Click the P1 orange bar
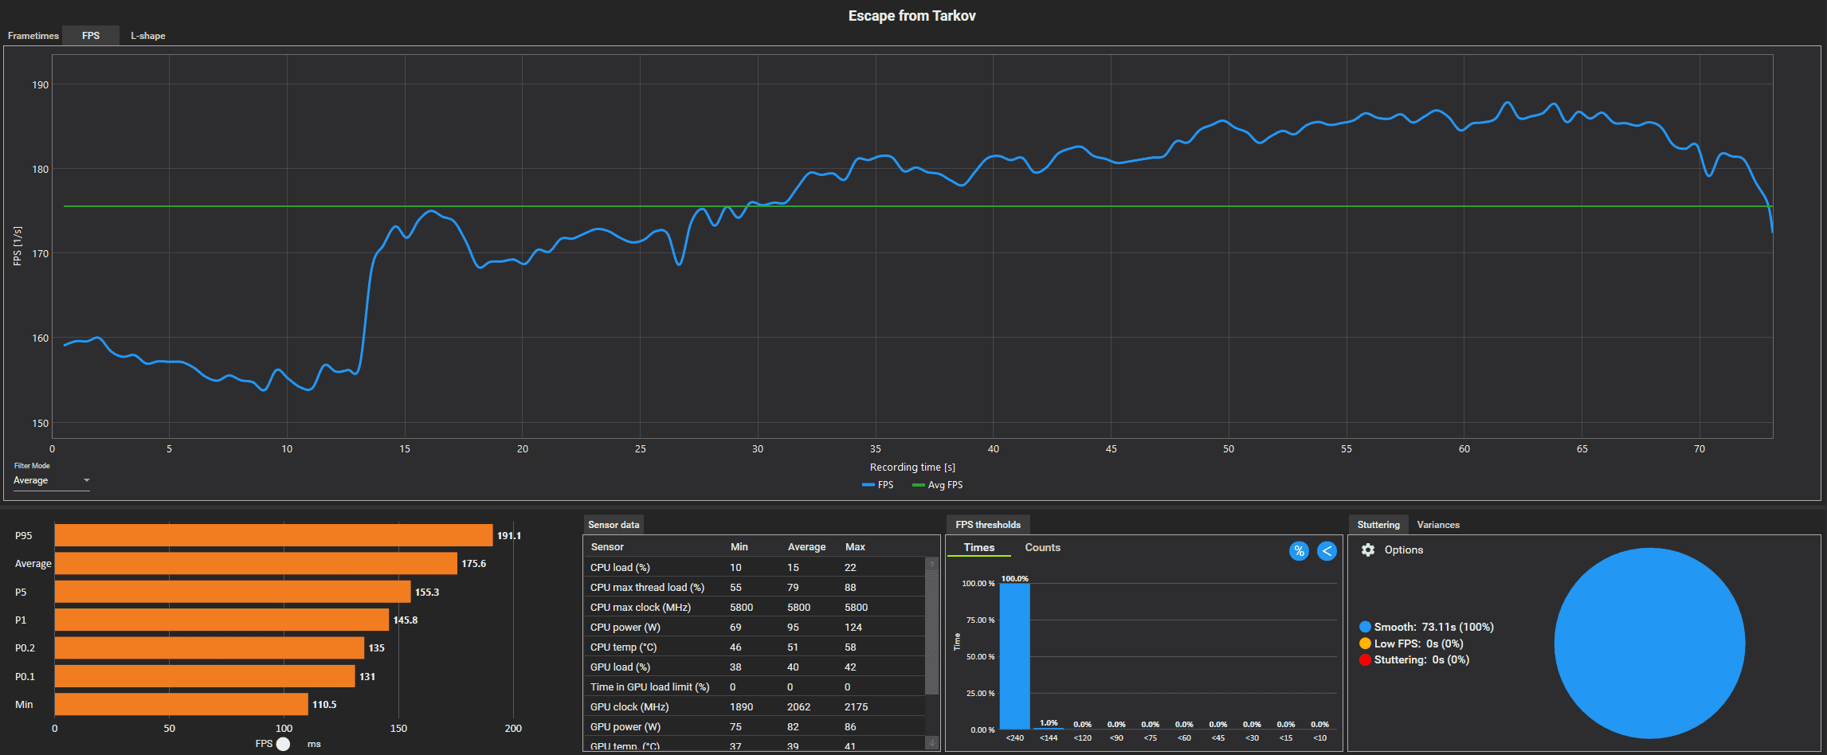 (222, 620)
